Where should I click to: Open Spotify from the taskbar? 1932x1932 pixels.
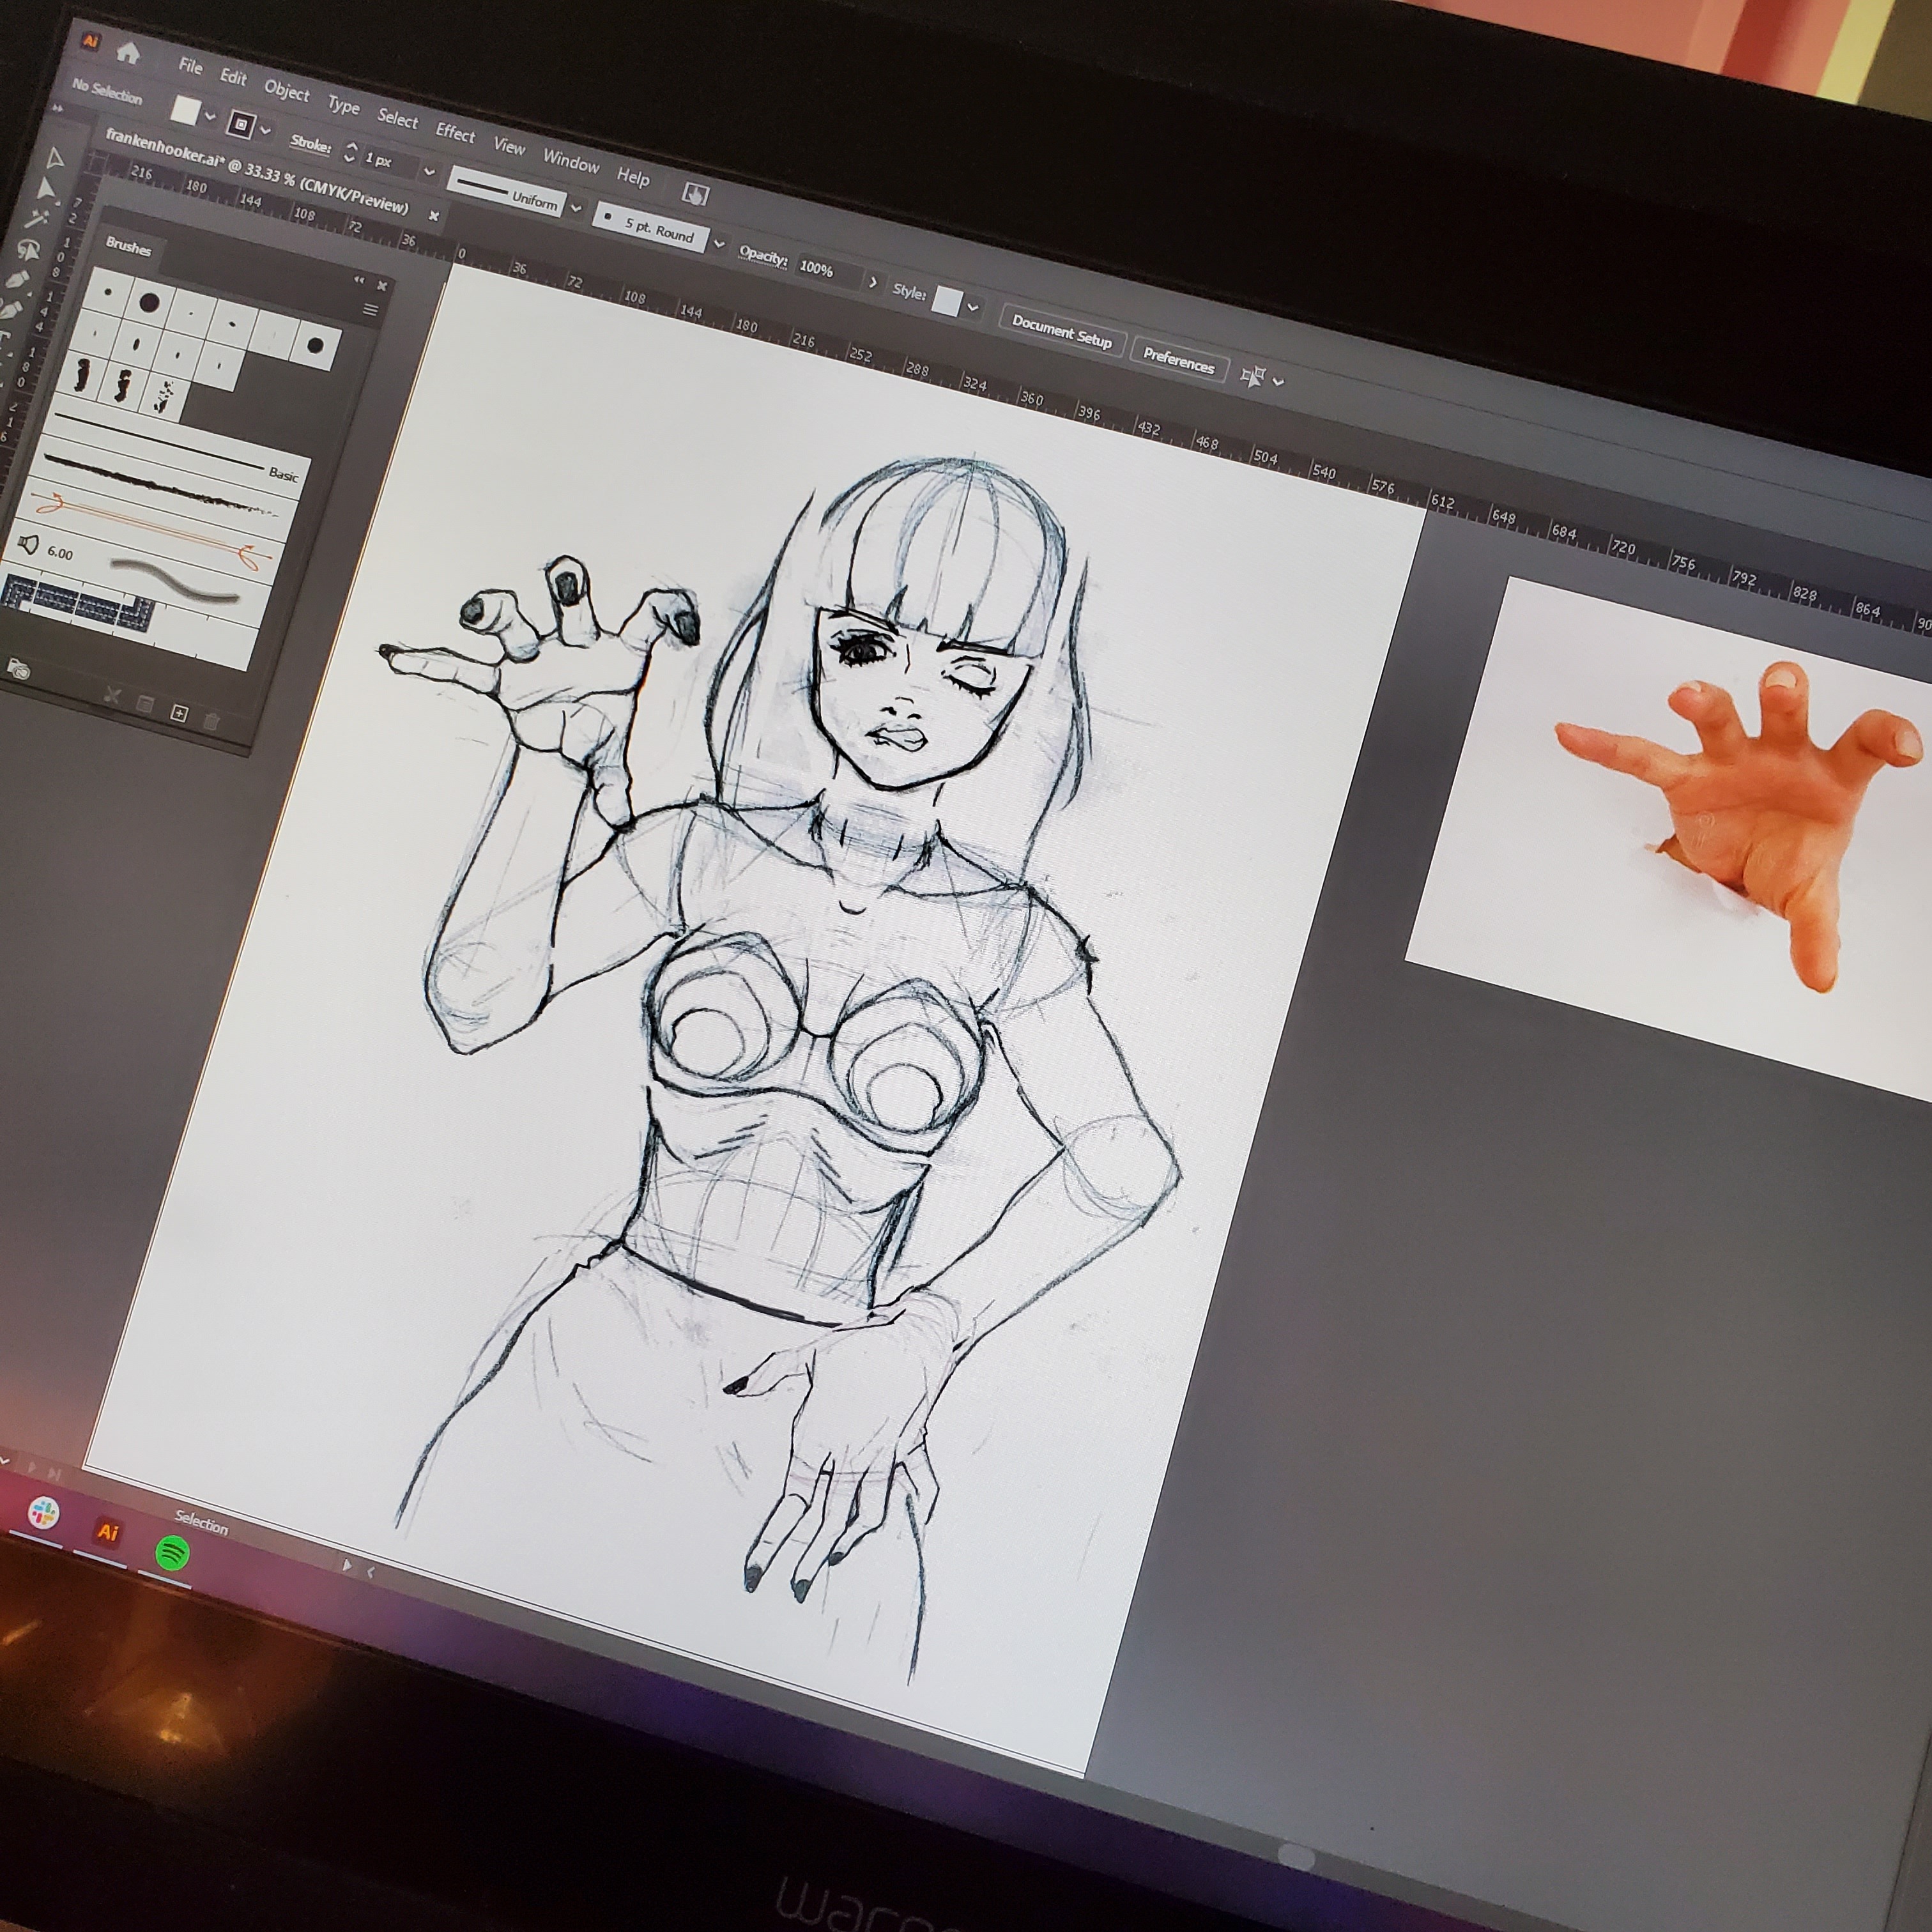(173, 1553)
